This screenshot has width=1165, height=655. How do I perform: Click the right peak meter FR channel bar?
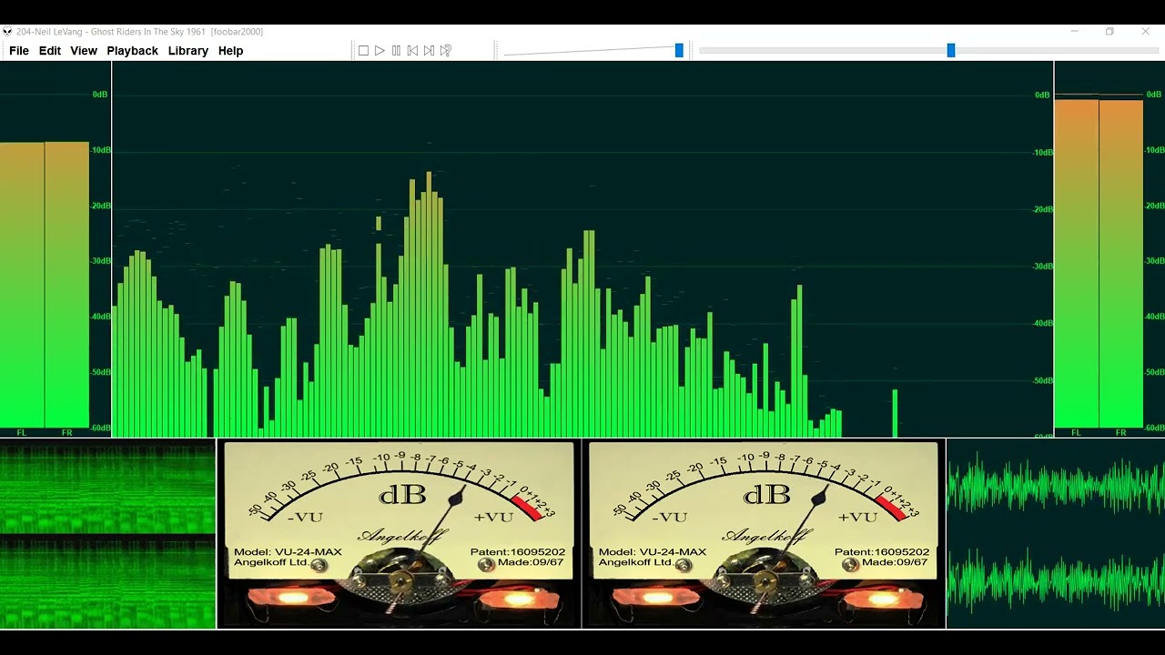coord(1120,264)
